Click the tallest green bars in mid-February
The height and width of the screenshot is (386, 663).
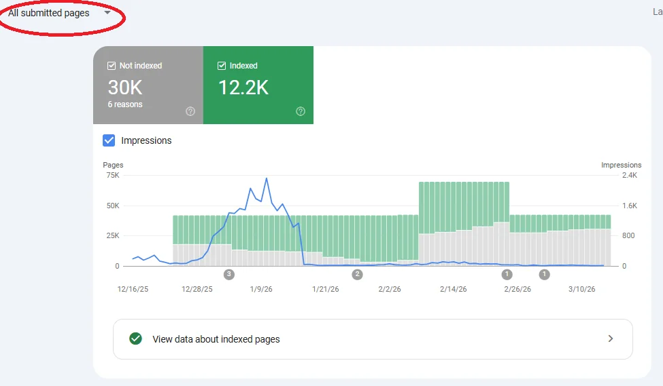pyautogui.click(x=464, y=204)
